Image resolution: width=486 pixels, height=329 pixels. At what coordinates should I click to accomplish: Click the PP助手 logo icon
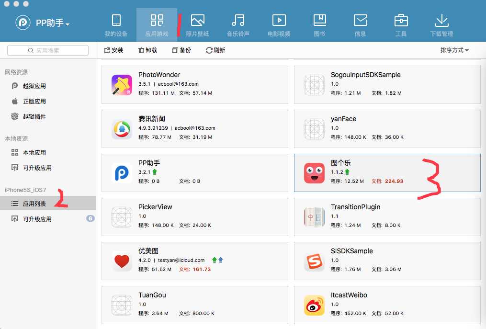click(x=23, y=23)
